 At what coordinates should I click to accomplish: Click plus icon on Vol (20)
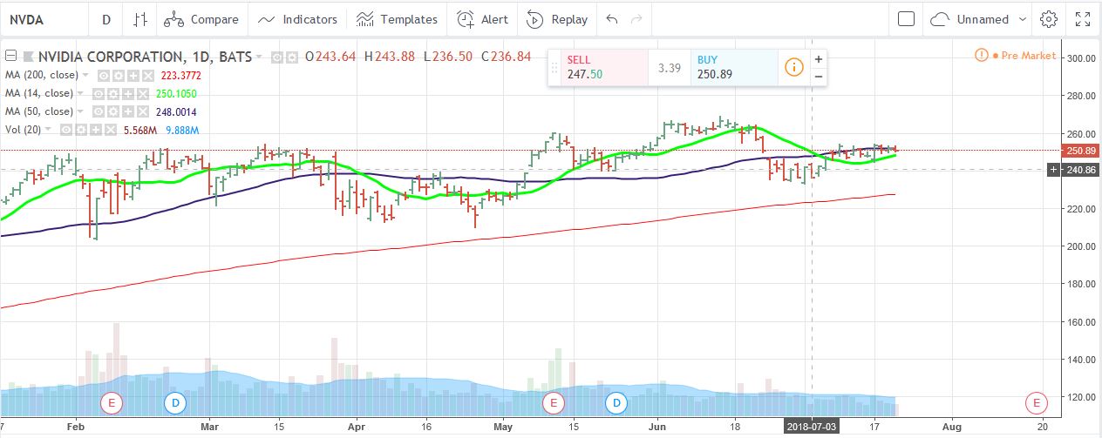[96, 130]
